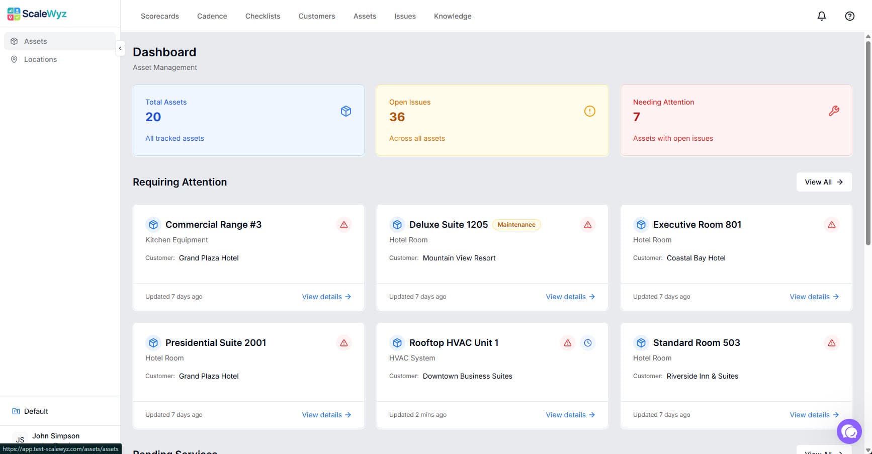
Task: Open the help question mark icon
Action: tap(849, 16)
